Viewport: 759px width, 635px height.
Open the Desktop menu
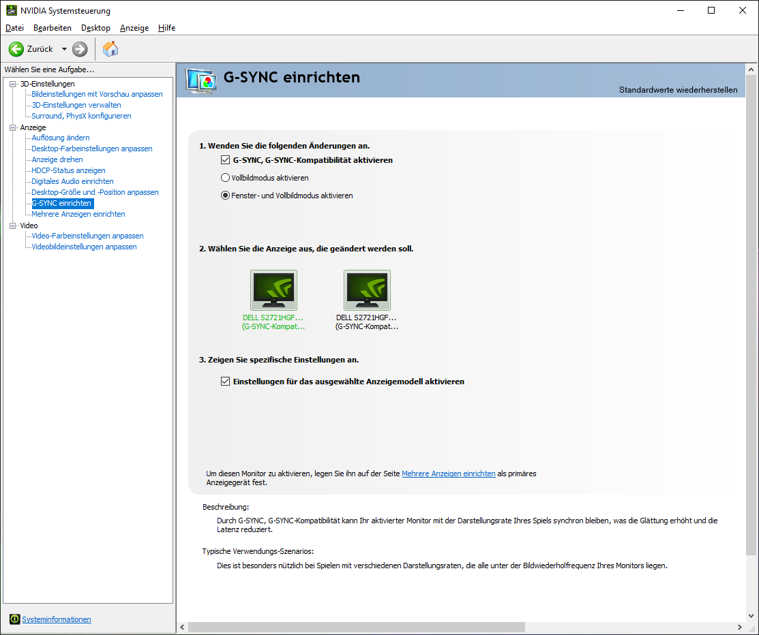click(96, 28)
